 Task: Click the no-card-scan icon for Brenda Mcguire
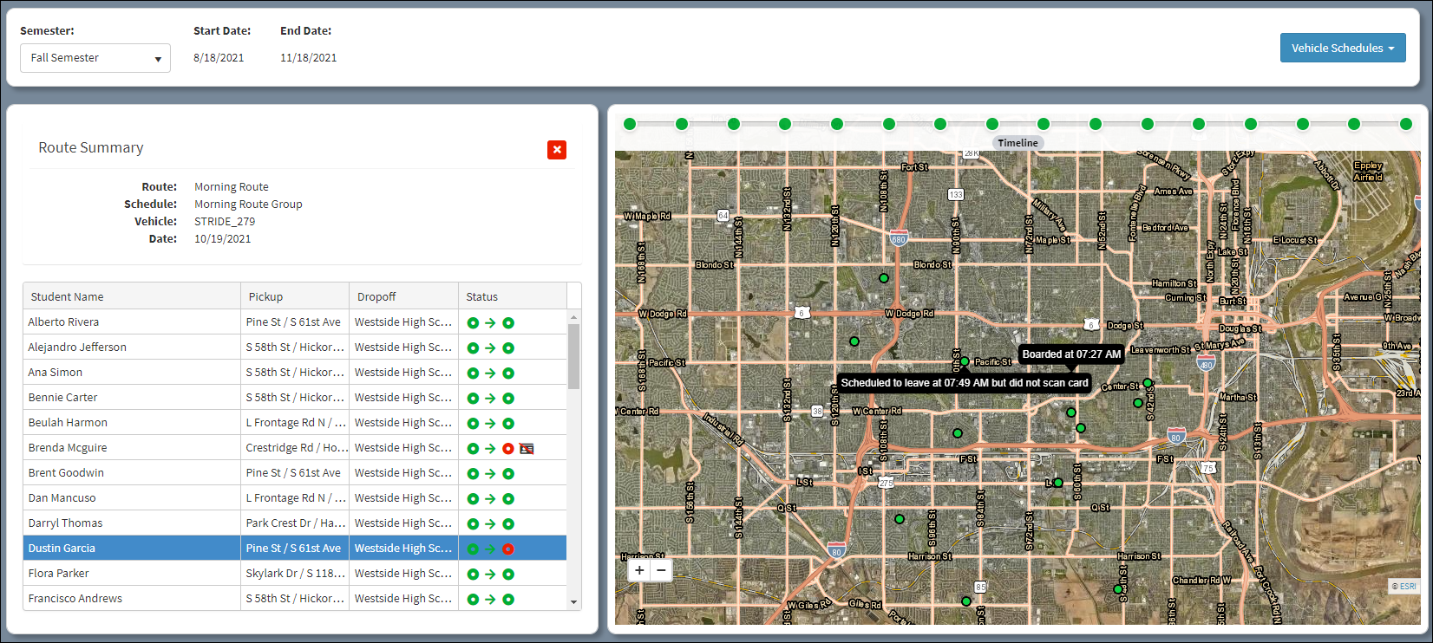point(527,448)
